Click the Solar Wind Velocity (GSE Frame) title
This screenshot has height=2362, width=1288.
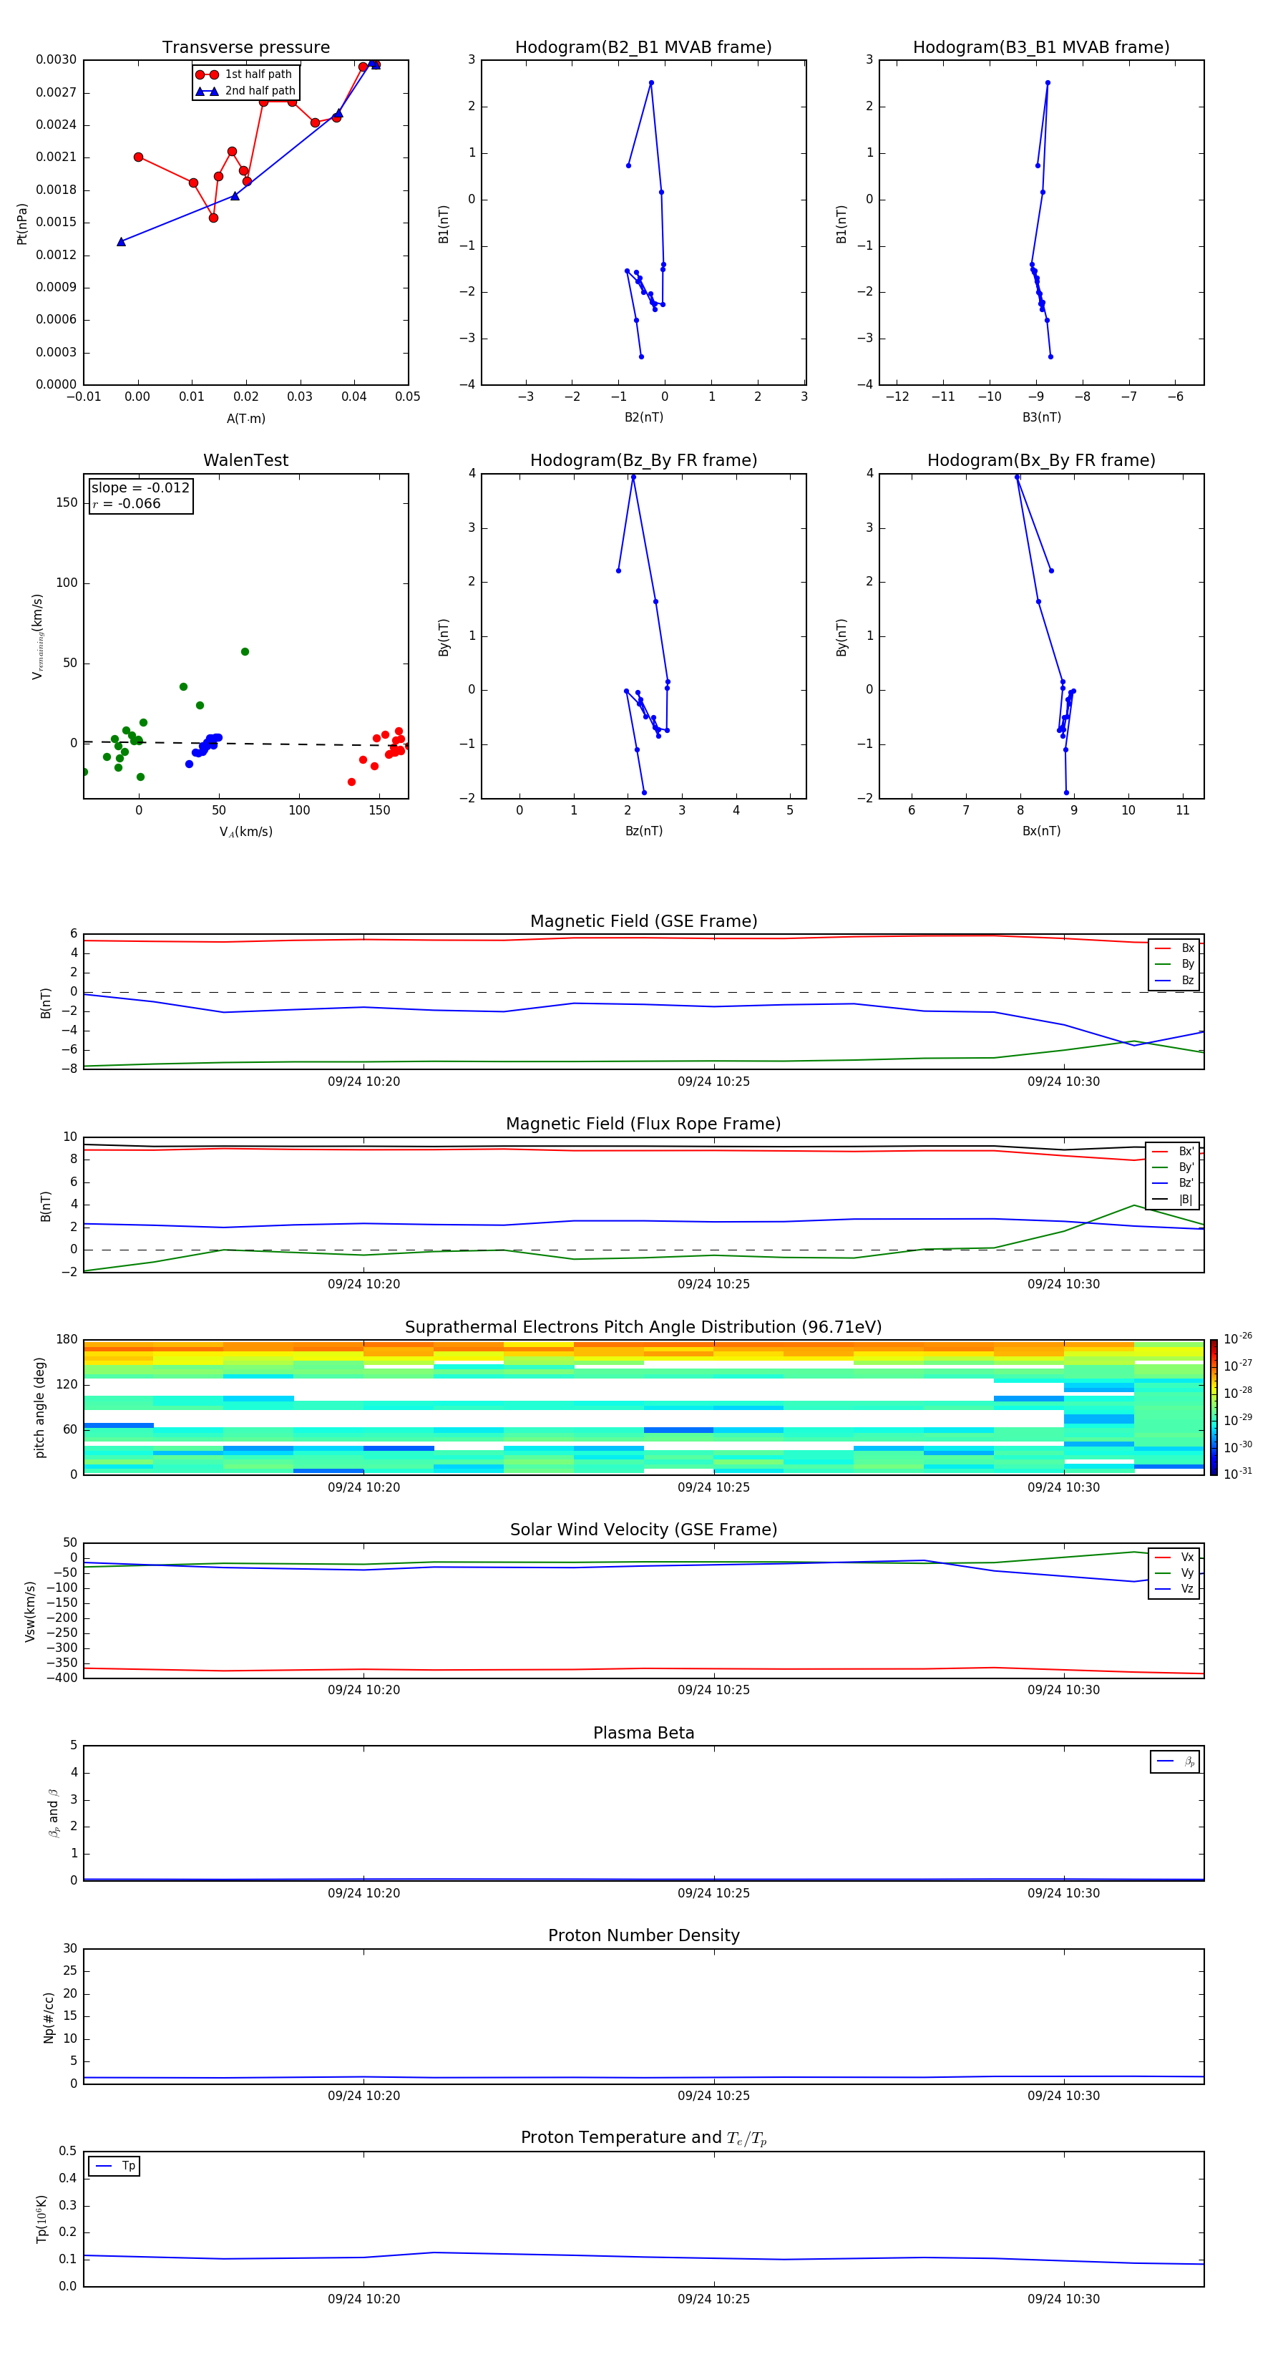coord(643,1530)
